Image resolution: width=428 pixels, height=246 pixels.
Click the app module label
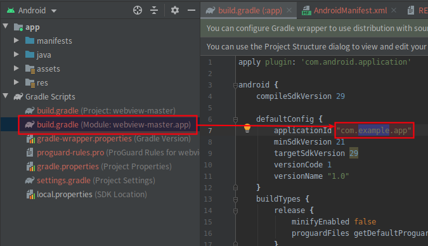point(32,27)
